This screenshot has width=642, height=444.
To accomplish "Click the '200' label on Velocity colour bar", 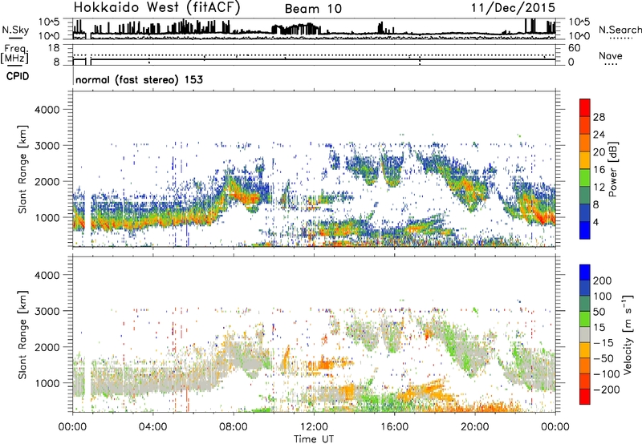I will tap(603, 281).
